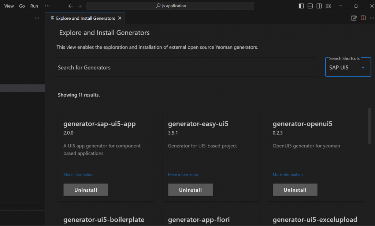Screen dimensions: 375x226
Task: Expand the Search Shortcuts SAP UI5 dropdown
Action: click(x=348, y=67)
